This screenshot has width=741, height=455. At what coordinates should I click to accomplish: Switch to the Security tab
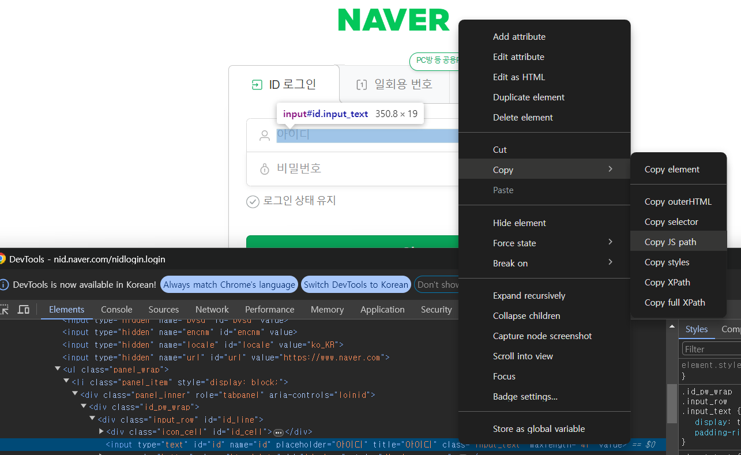click(x=436, y=310)
